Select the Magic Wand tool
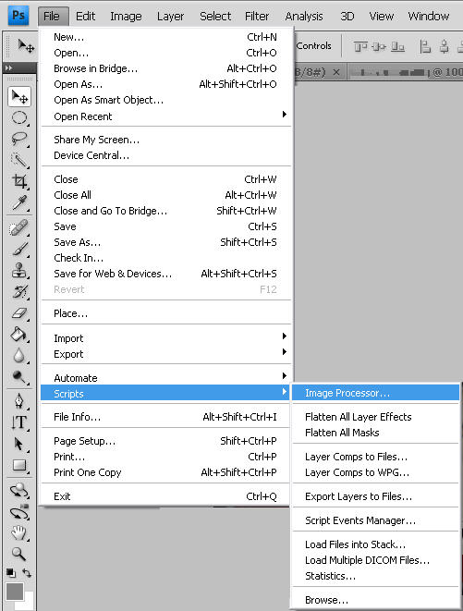The height and width of the screenshot is (611, 463). pos(19,160)
